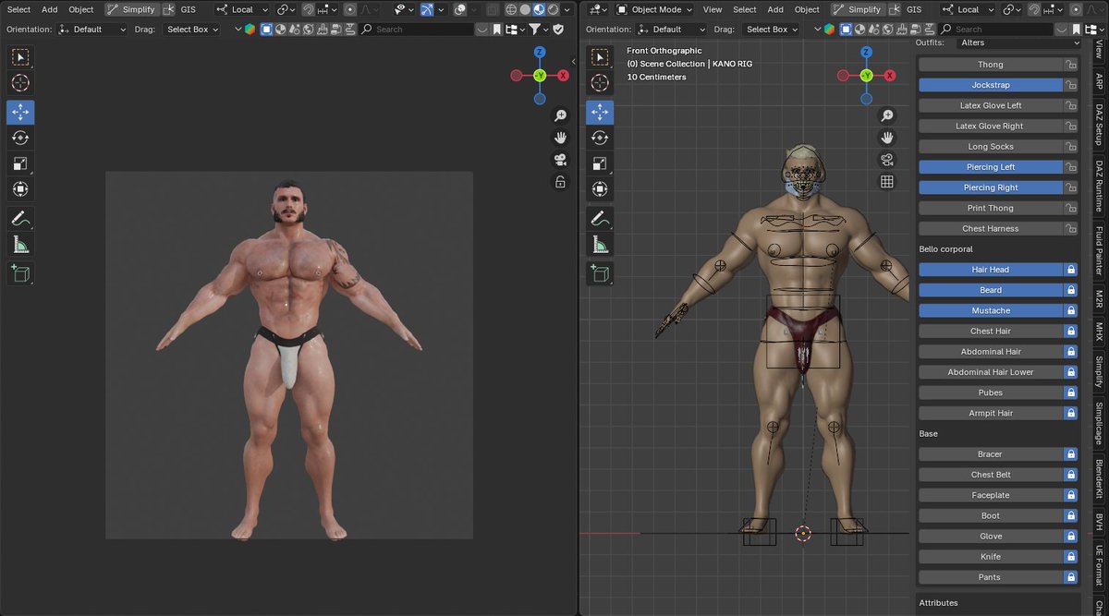The height and width of the screenshot is (616, 1109).
Task: Toggle the Armpit Hair button
Action: [991, 413]
